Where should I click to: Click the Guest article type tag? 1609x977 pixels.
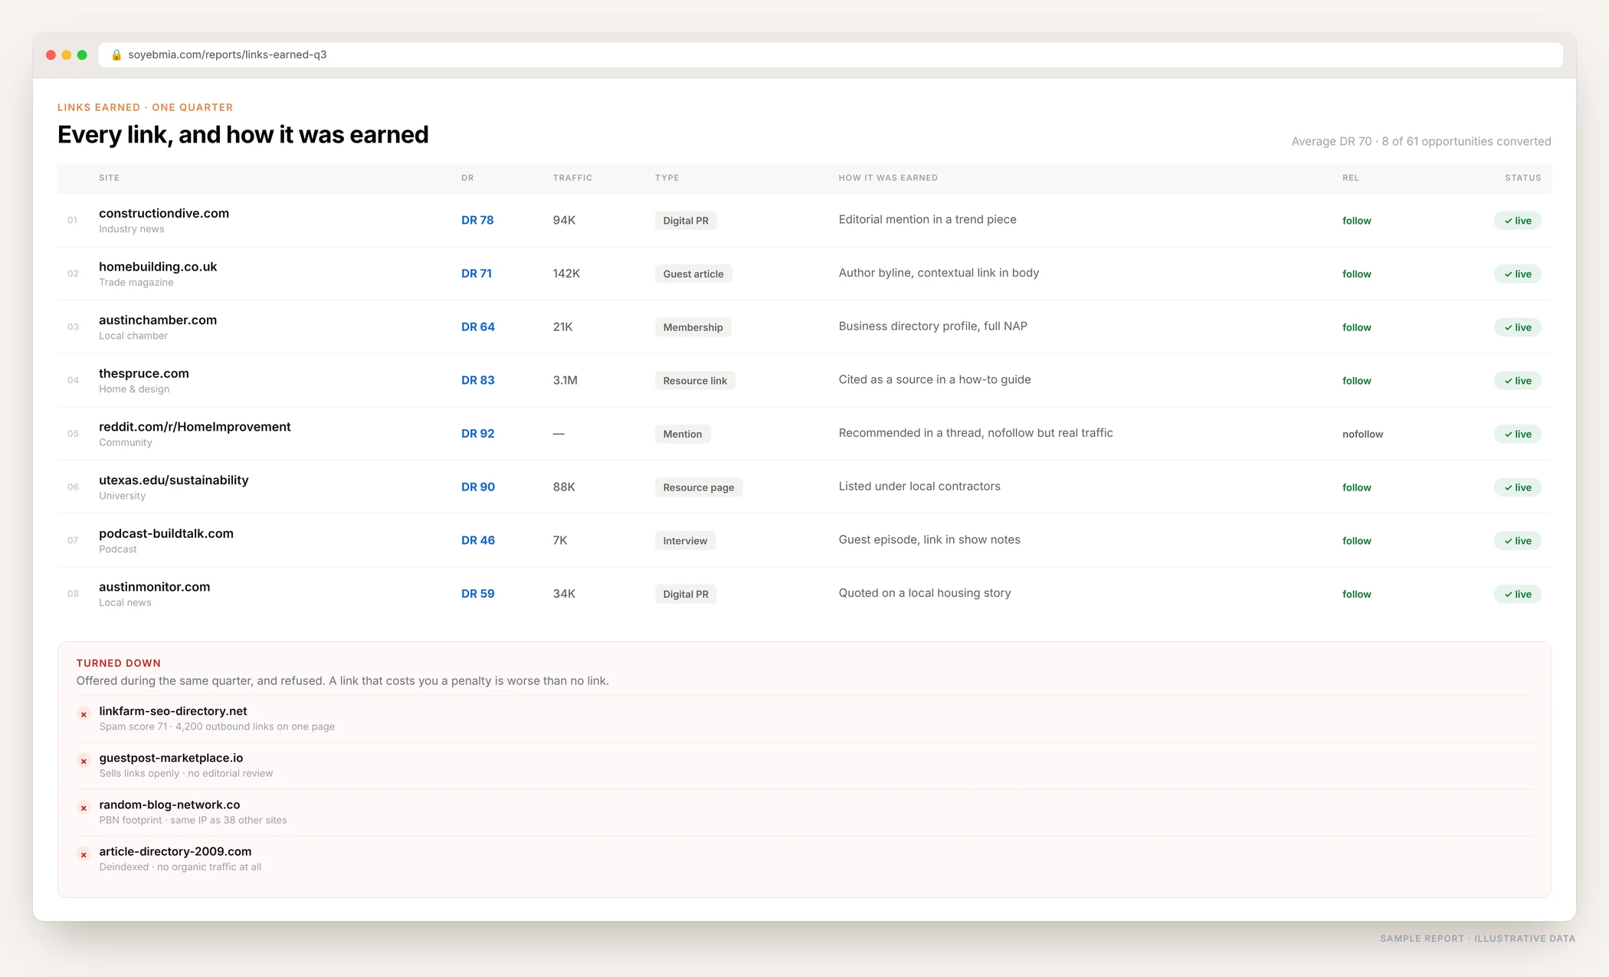(x=693, y=274)
